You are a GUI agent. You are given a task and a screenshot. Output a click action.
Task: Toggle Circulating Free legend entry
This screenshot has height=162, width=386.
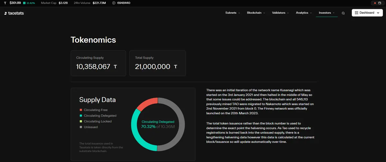pos(94,110)
